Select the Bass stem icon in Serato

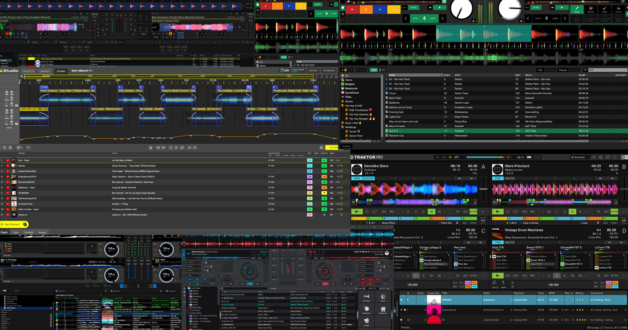click(604, 9)
